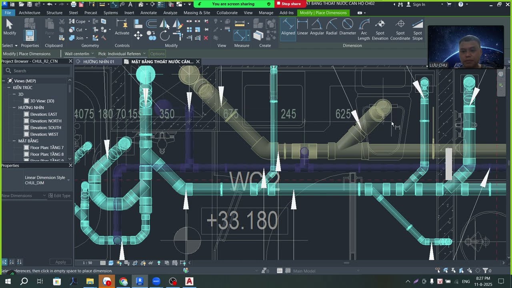Select the Modify arrow tool
The height and width of the screenshot is (288, 512).
9,27
